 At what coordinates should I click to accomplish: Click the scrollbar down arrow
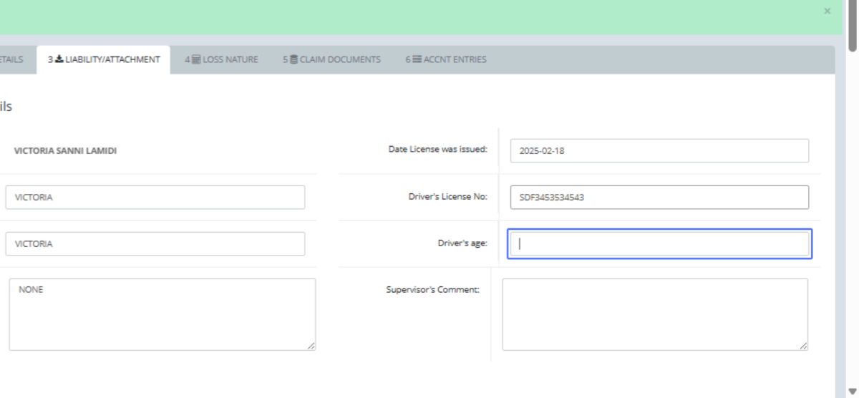[x=852, y=391]
